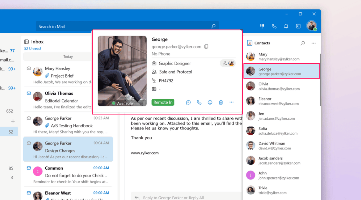
Task: Delete George contact with trash icon
Action: 221,102
